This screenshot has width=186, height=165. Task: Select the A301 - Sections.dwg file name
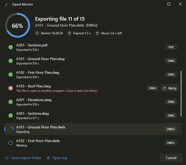coord(33,113)
